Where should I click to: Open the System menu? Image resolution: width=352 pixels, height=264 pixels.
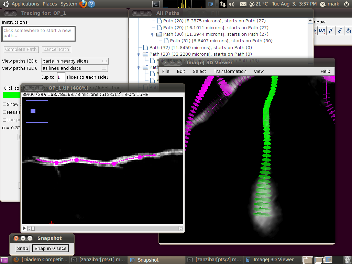[x=69, y=4]
